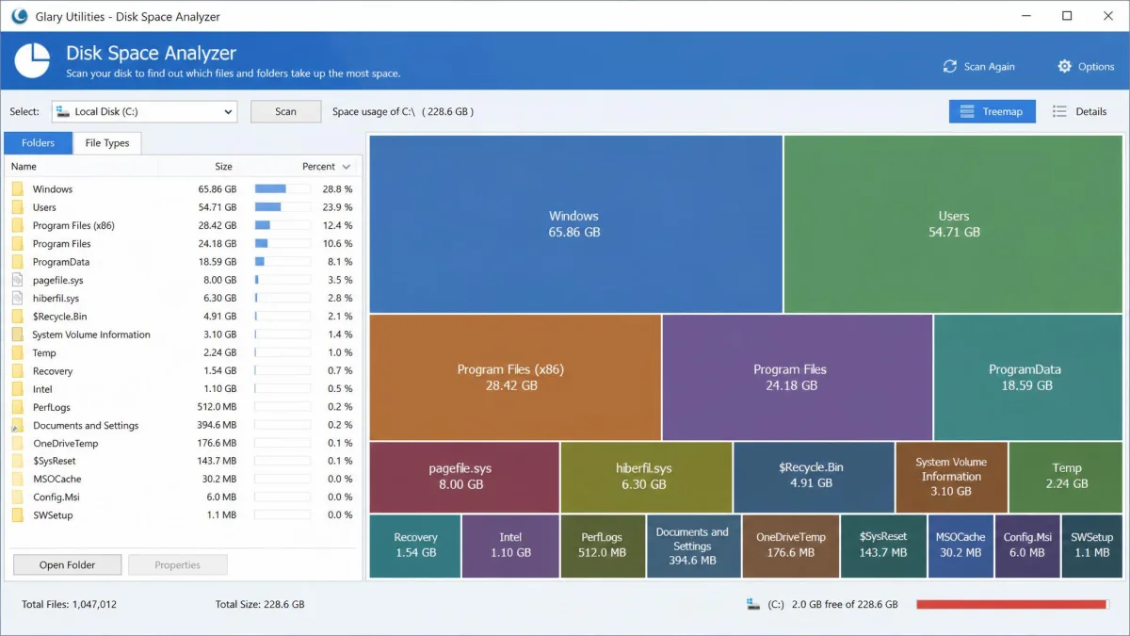
Task: Click the red disk usage bar
Action: click(1012, 604)
